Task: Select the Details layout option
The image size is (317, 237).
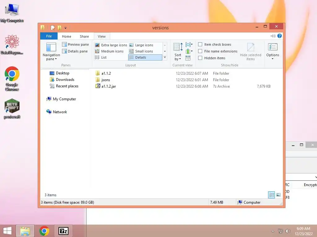Action: pyautogui.click(x=145, y=57)
